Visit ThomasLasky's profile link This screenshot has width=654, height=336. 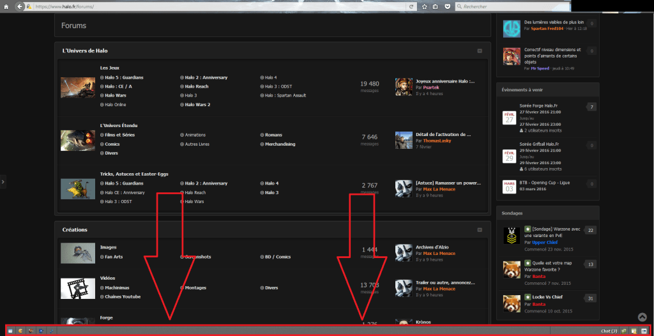(x=437, y=141)
